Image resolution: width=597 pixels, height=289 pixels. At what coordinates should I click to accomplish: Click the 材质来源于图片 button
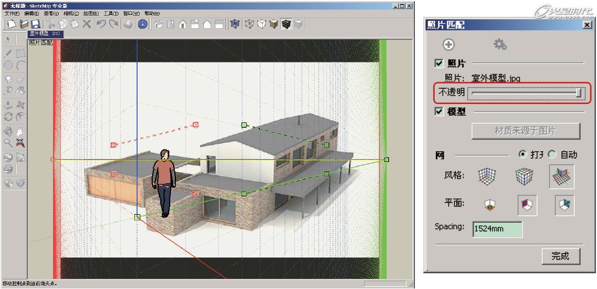click(525, 130)
